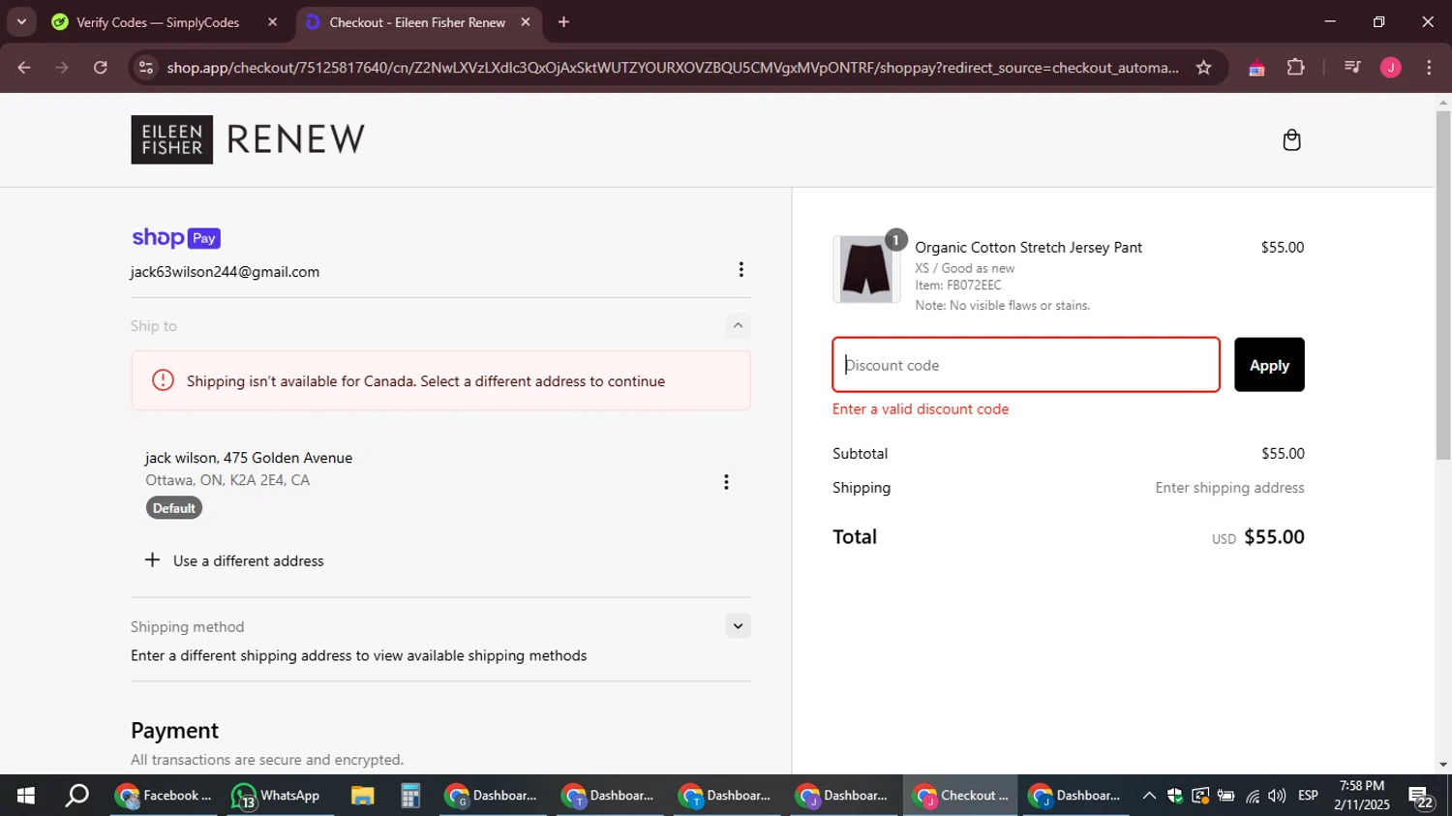Close the Checkout Eileen Fisher Renew tab
Viewport: 1452px width, 816px height.
(526, 22)
